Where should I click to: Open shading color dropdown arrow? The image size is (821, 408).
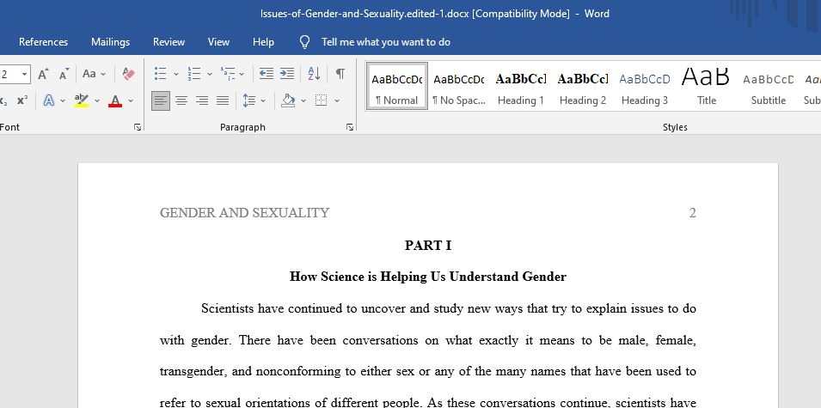[x=303, y=100]
